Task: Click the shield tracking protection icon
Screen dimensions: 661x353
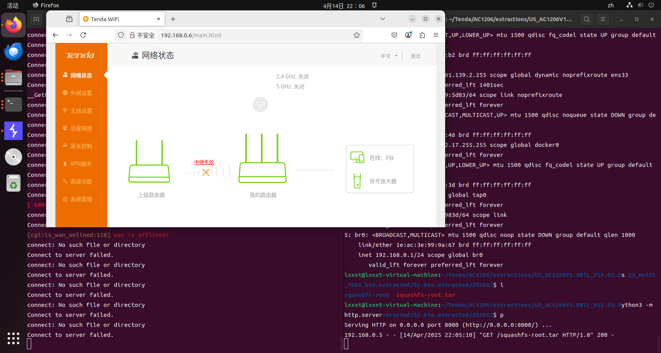Action: (x=121, y=35)
